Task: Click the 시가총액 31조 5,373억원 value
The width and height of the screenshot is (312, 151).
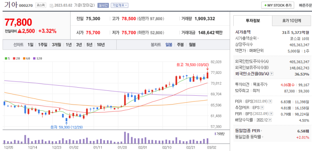Action: [295, 32]
